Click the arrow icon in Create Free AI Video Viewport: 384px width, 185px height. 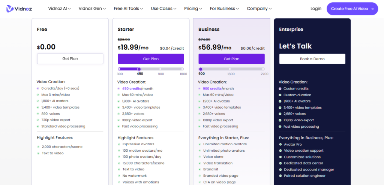[372, 9]
